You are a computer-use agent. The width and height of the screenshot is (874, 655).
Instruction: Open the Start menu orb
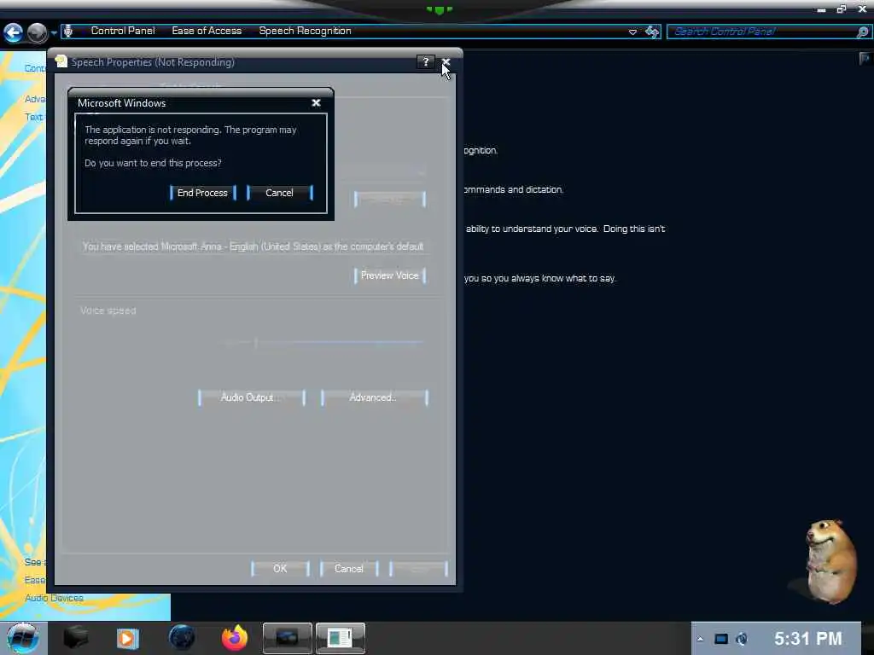point(23,638)
